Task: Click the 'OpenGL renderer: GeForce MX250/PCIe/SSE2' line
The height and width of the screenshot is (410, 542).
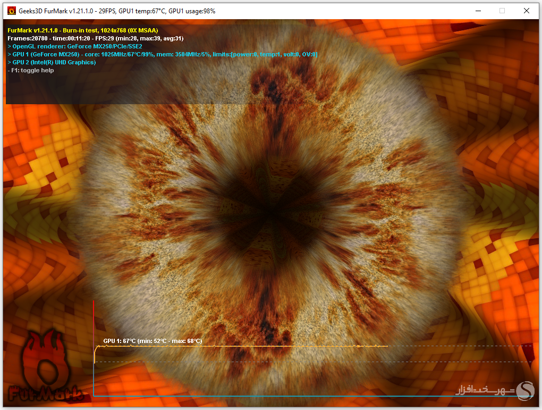Action: (x=75, y=46)
